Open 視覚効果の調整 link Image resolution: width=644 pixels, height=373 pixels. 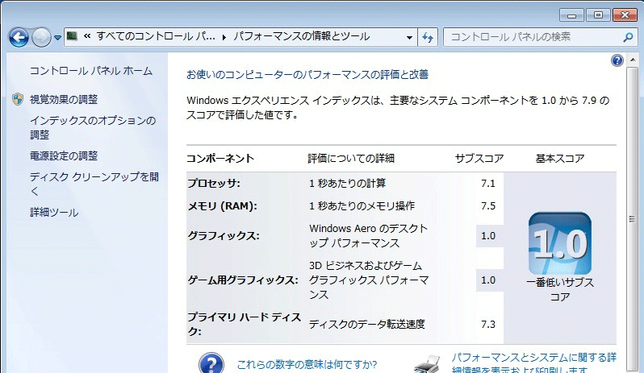pos(64,99)
